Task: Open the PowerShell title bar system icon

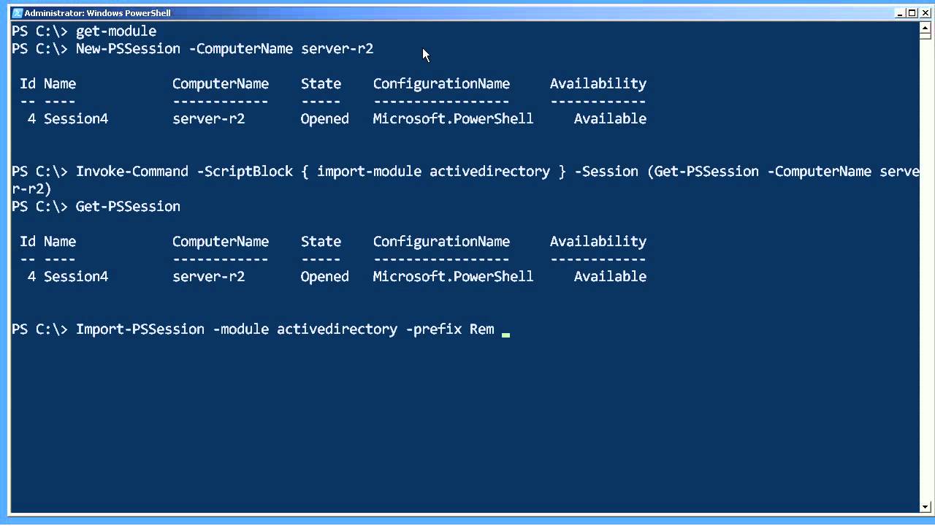Action: pyautogui.click(x=17, y=13)
